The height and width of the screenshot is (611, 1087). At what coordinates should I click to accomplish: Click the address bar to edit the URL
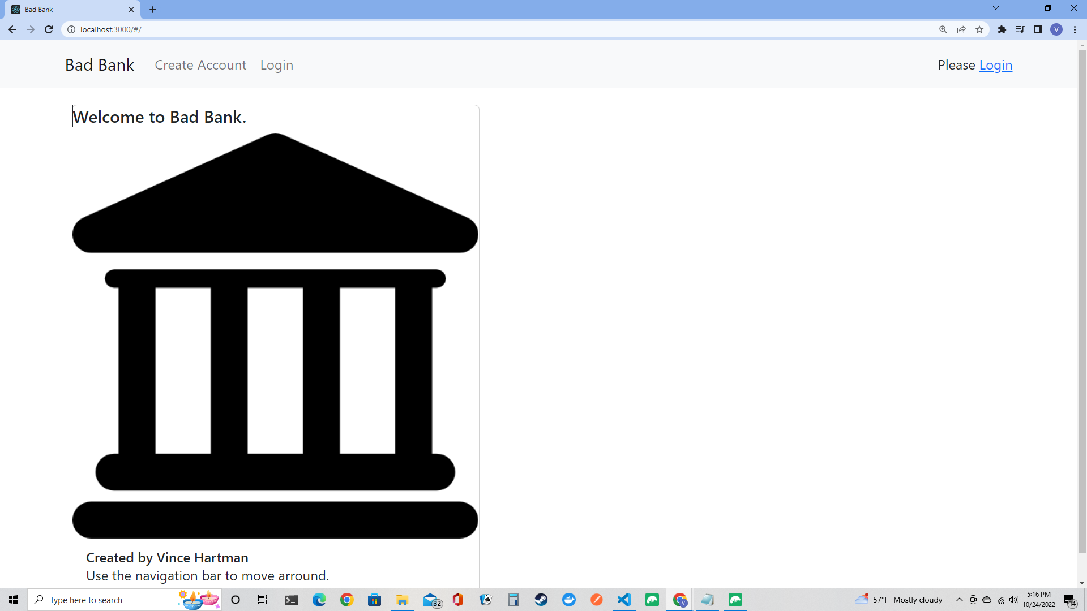tap(226, 29)
